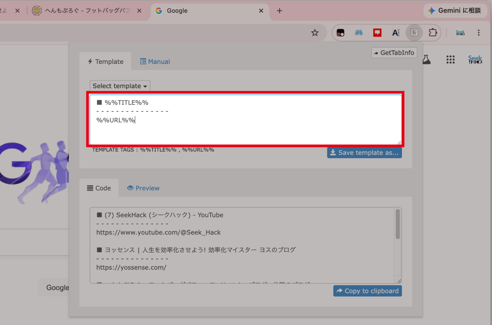Screen dimensions: 492x325
Task: Ask Gemini with Gemini に相談 button
Action: pyautogui.click(x=455, y=11)
